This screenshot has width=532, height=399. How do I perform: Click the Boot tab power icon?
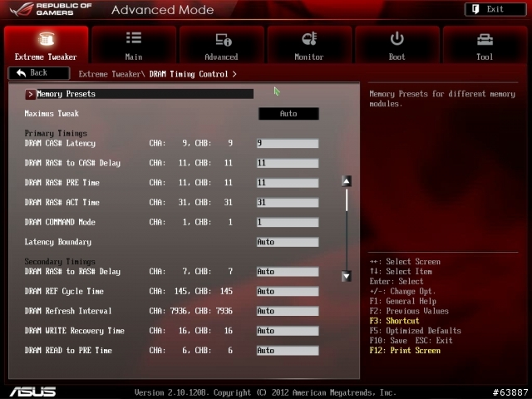(x=397, y=38)
